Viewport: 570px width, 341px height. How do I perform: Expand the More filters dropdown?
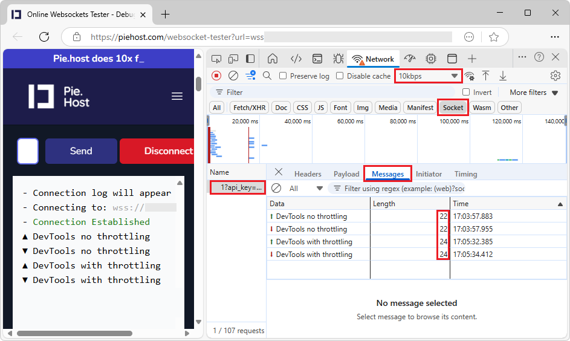534,93
